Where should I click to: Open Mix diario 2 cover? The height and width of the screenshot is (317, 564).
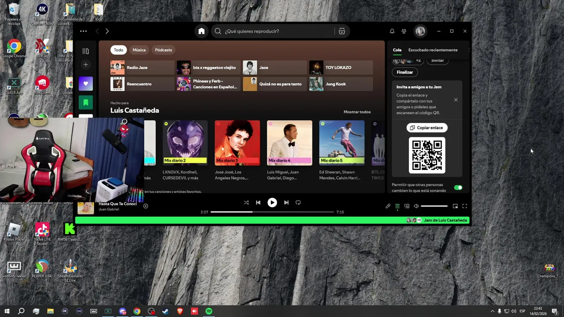(185, 143)
